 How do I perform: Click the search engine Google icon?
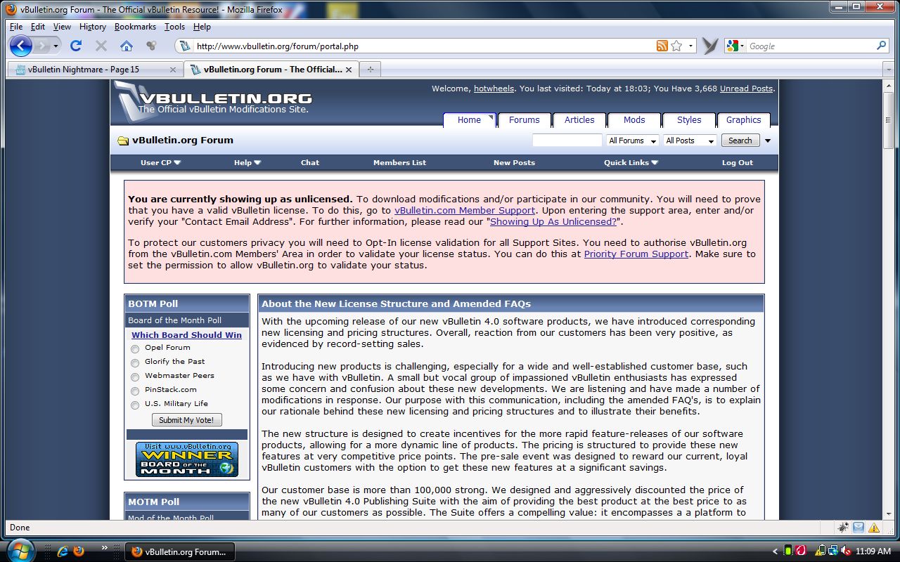click(x=732, y=46)
